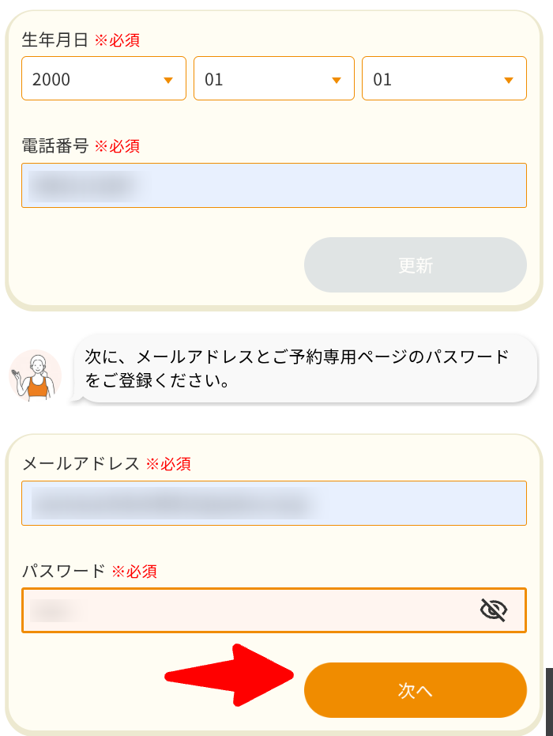Open the birth year dropdown showing 2000
Screen dimensions: 553x736
coord(103,78)
